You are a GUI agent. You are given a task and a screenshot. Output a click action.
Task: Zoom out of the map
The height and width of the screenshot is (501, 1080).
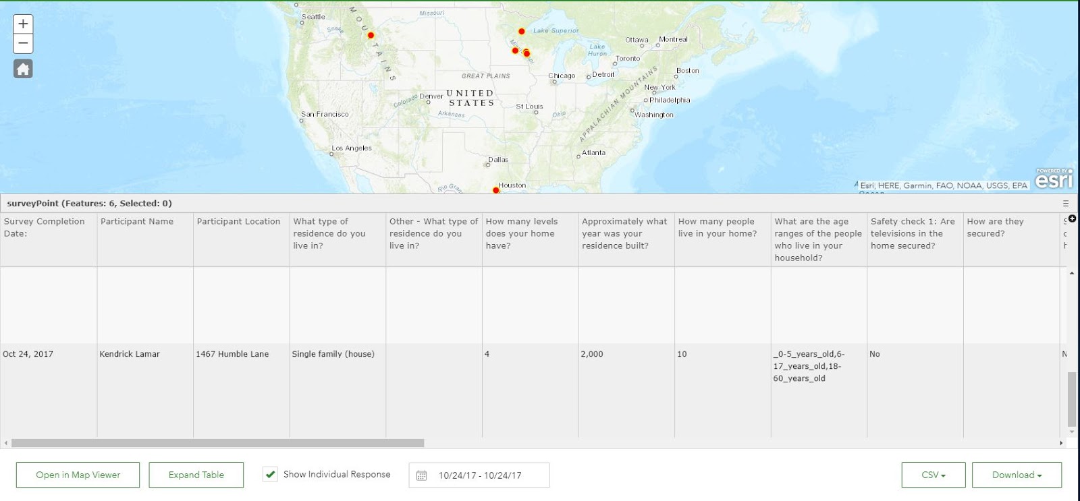(23, 44)
